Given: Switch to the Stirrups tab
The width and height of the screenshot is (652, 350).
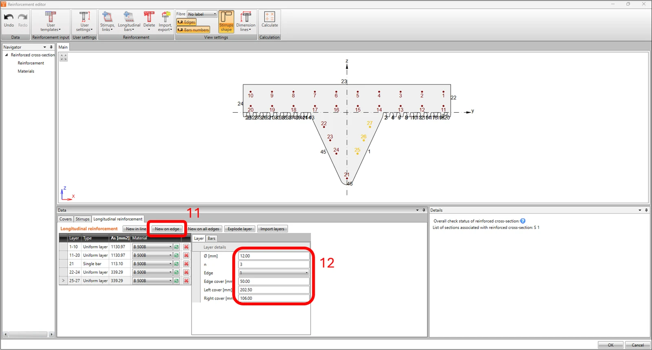Looking at the screenshot, I should (x=82, y=219).
